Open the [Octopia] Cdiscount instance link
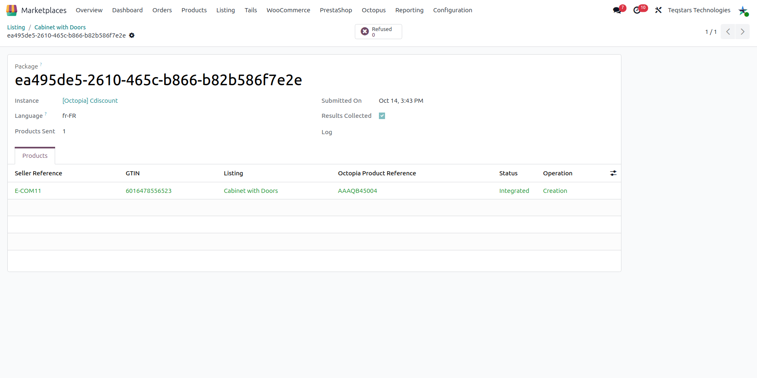 [90, 101]
